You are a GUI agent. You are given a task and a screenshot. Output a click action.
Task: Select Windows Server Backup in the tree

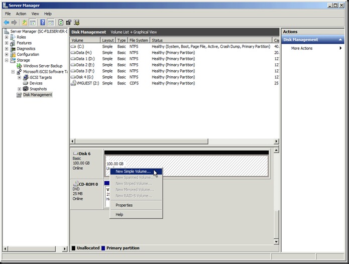tap(42, 66)
